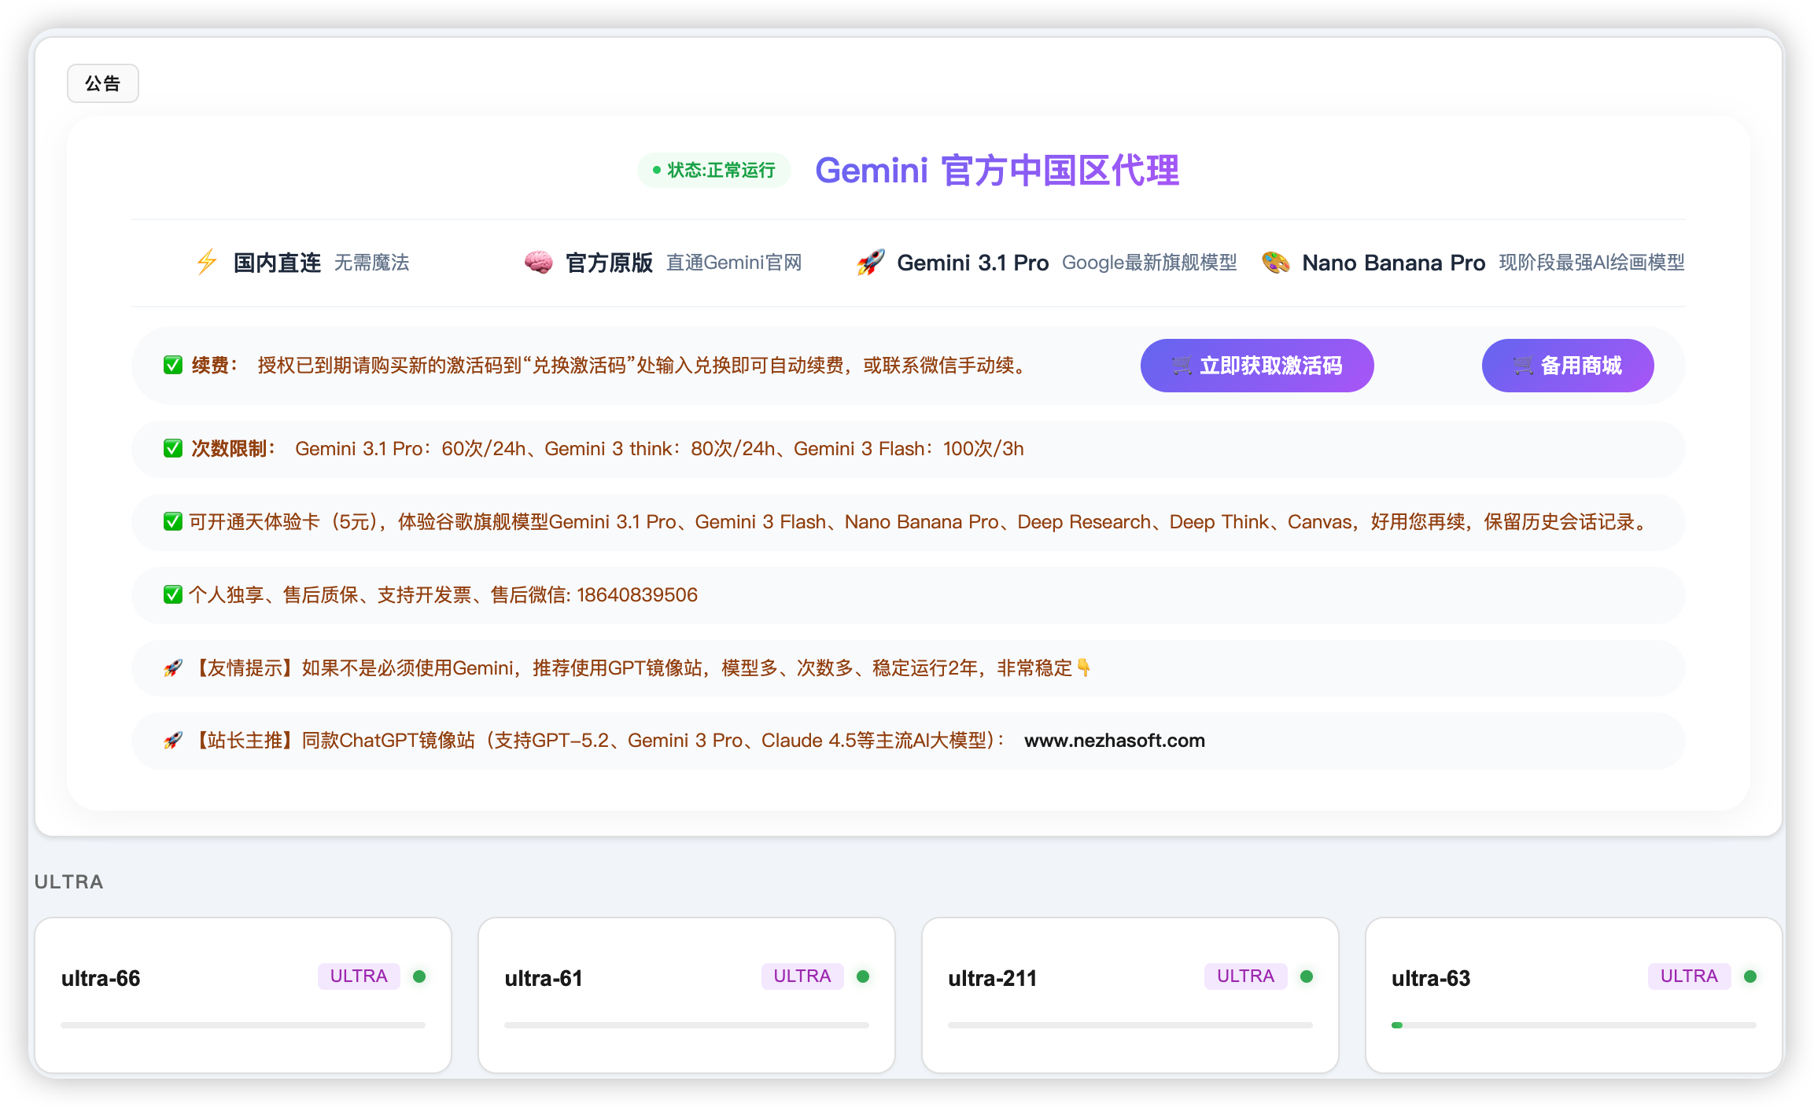Click the green status dot on ultra-66 card
Viewport: 1814px width, 1107px height.
[419, 976]
